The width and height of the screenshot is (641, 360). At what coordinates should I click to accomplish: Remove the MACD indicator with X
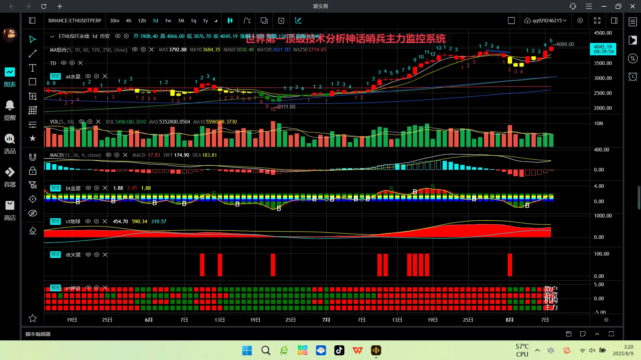click(125, 155)
